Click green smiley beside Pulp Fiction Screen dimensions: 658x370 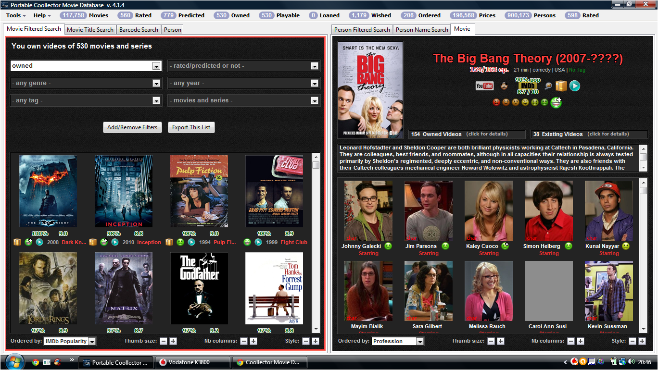pos(180,242)
